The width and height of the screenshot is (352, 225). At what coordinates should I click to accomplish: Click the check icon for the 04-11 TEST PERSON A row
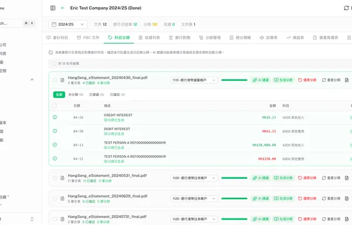(55, 159)
